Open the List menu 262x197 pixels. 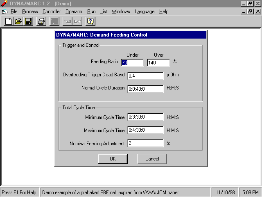click(104, 11)
